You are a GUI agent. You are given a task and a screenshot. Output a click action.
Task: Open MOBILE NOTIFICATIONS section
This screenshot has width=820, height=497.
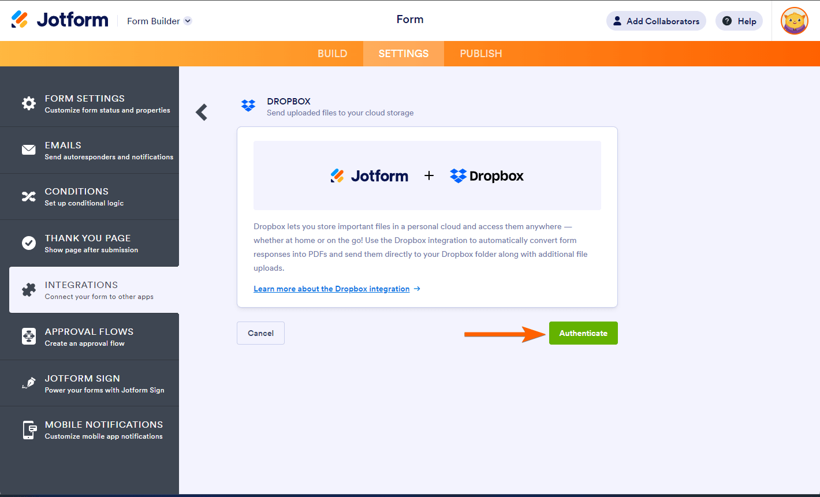(90, 430)
